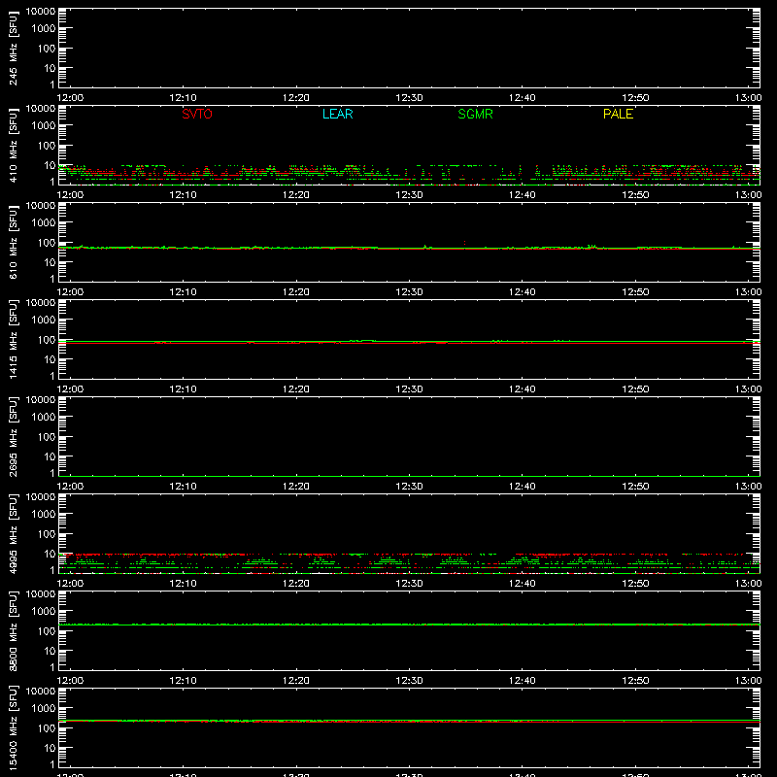Click the green trace in 15400 MHz plot
This screenshot has width=777, height=777.
[x=409, y=721]
